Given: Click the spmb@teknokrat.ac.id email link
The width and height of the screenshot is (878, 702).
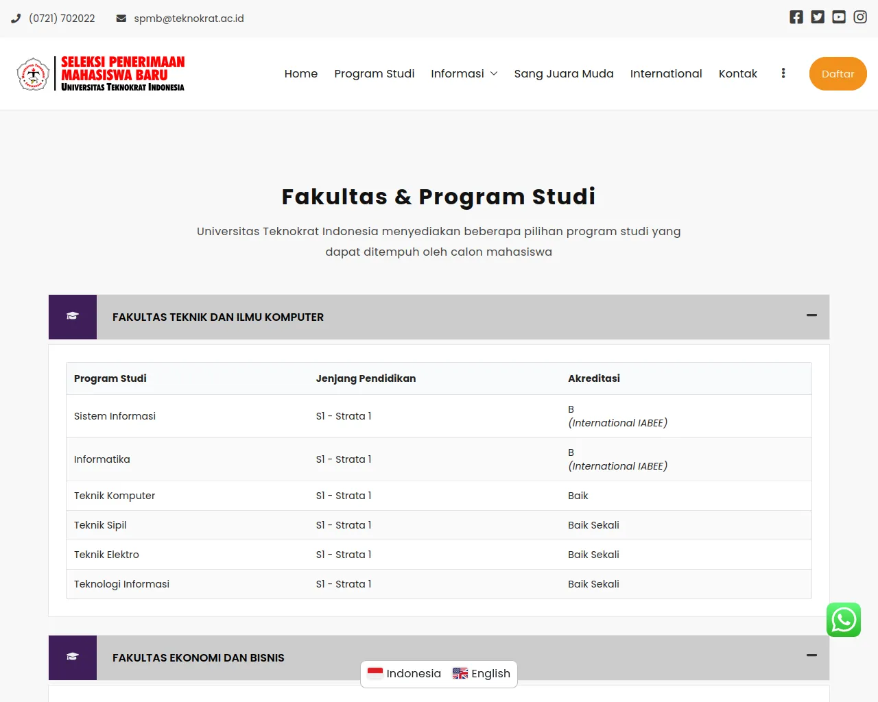Looking at the screenshot, I should (189, 19).
